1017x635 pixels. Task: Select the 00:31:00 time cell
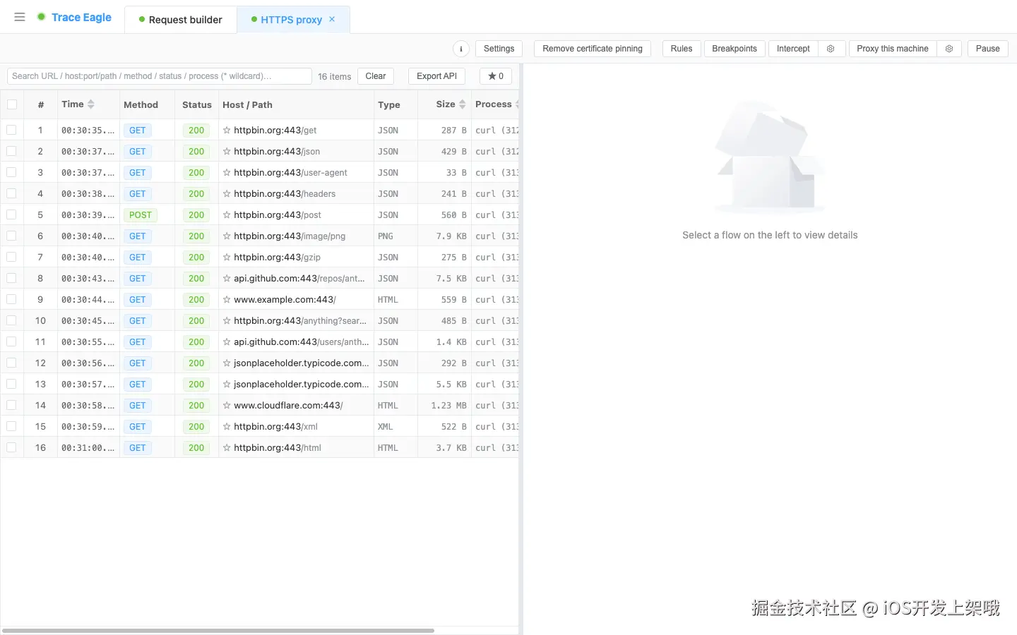pyautogui.click(x=88, y=447)
